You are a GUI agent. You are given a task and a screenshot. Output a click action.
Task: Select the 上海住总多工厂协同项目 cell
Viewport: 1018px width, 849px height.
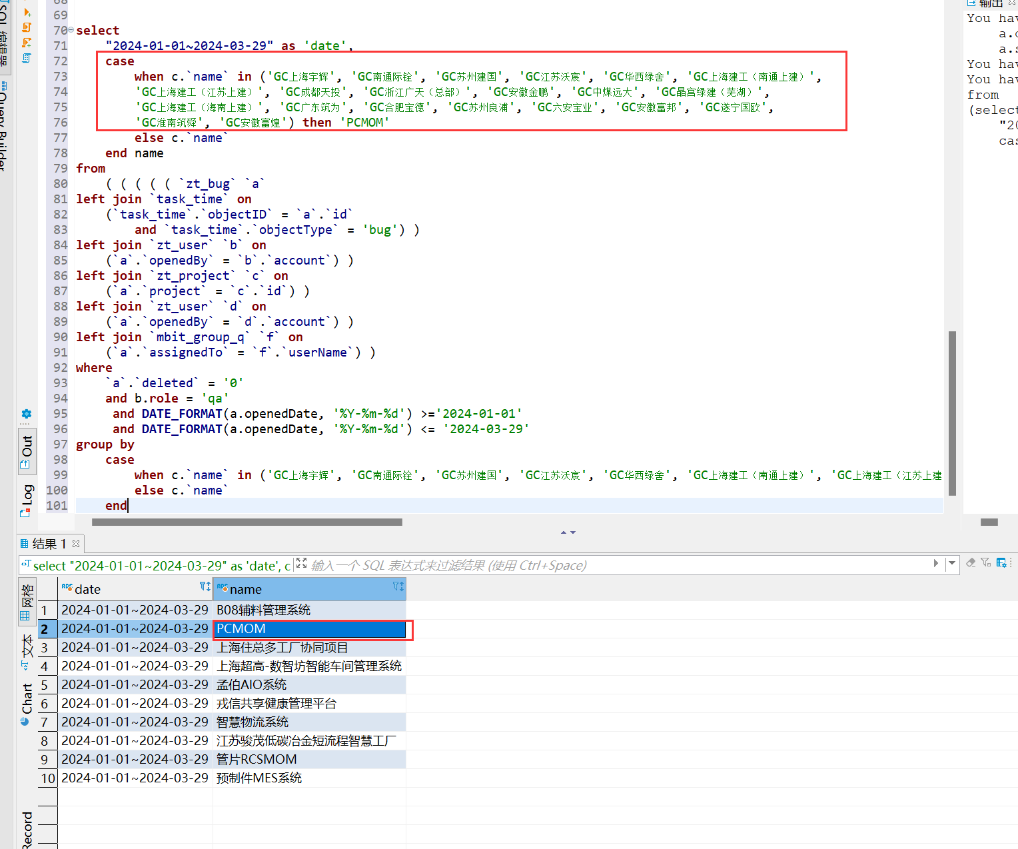(309, 648)
